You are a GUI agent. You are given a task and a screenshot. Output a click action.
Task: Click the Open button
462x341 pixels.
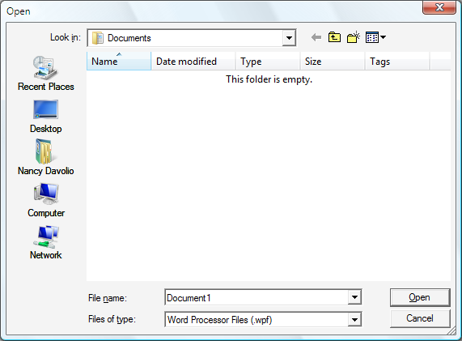point(420,297)
